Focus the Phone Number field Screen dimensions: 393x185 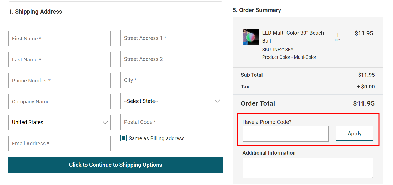pos(59,81)
